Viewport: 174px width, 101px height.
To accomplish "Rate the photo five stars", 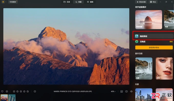I will click(28, 91).
